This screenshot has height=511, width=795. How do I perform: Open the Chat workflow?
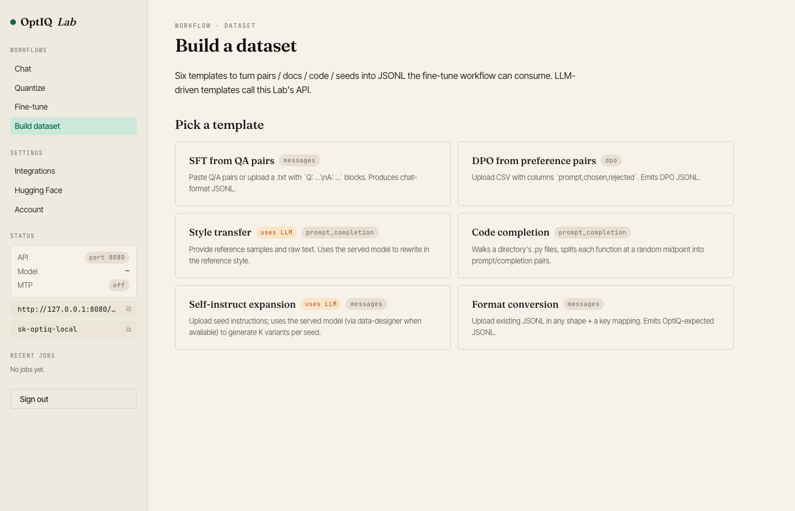73,69
